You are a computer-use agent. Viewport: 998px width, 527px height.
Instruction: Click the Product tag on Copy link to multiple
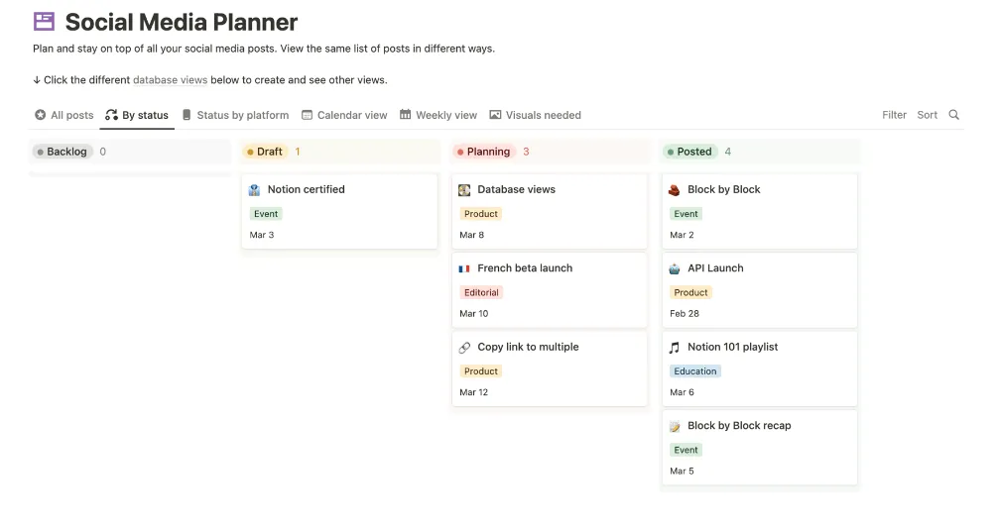coord(480,371)
